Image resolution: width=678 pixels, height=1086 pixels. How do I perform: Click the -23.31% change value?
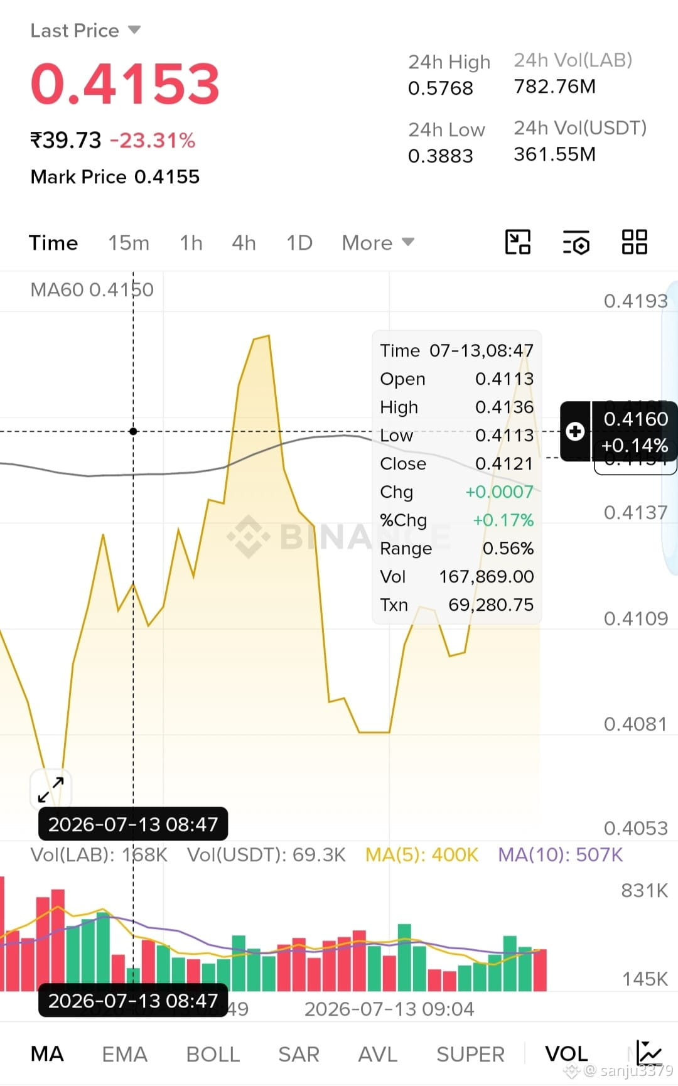point(153,140)
